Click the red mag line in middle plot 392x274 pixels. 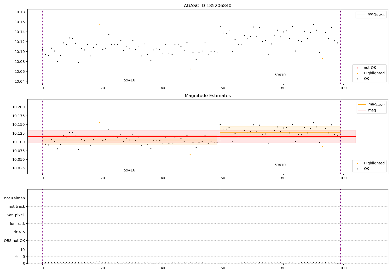click(x=191, y=136)
